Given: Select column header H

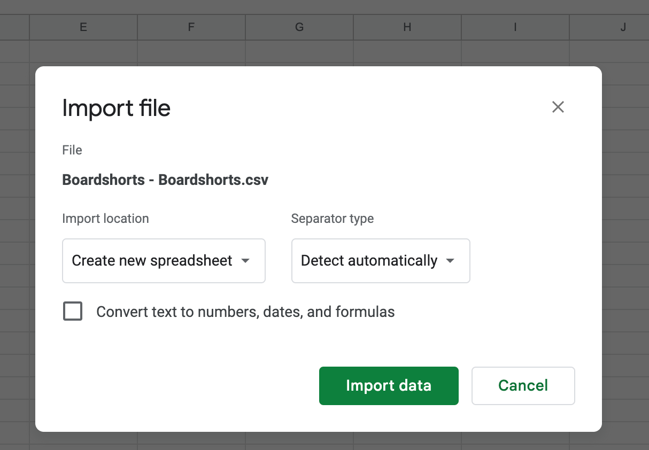Looking at the screenshot, I should click(407, 27).
